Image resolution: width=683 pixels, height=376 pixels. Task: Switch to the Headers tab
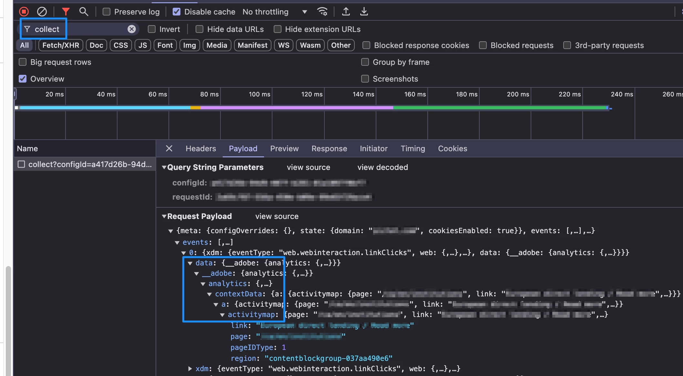[x=200, y=148]
